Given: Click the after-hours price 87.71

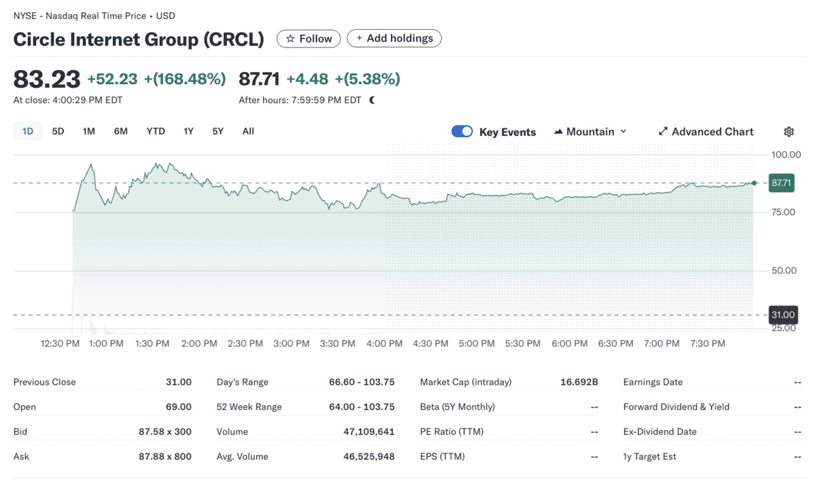Looking at the screenshot, I should click(x=259, y=79).
